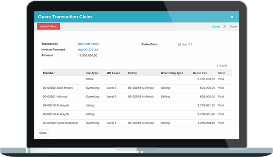
Task: Click claim date 21 Jun '17
Action: pos(185,45)
